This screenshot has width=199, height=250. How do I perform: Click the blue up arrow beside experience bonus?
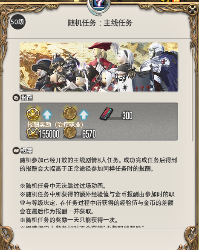[47, 115]
